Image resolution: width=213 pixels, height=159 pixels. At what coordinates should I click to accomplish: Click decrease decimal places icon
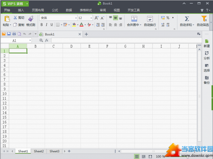click(x=168, y=25)
